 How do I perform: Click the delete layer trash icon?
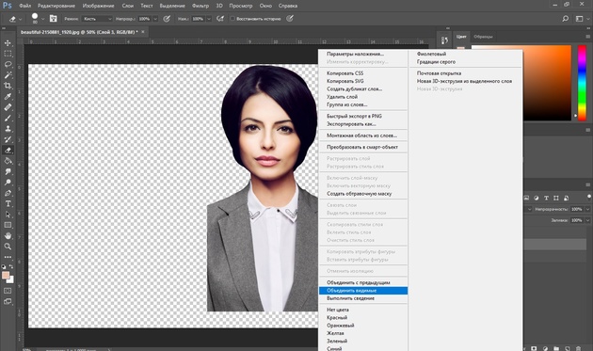578,348
